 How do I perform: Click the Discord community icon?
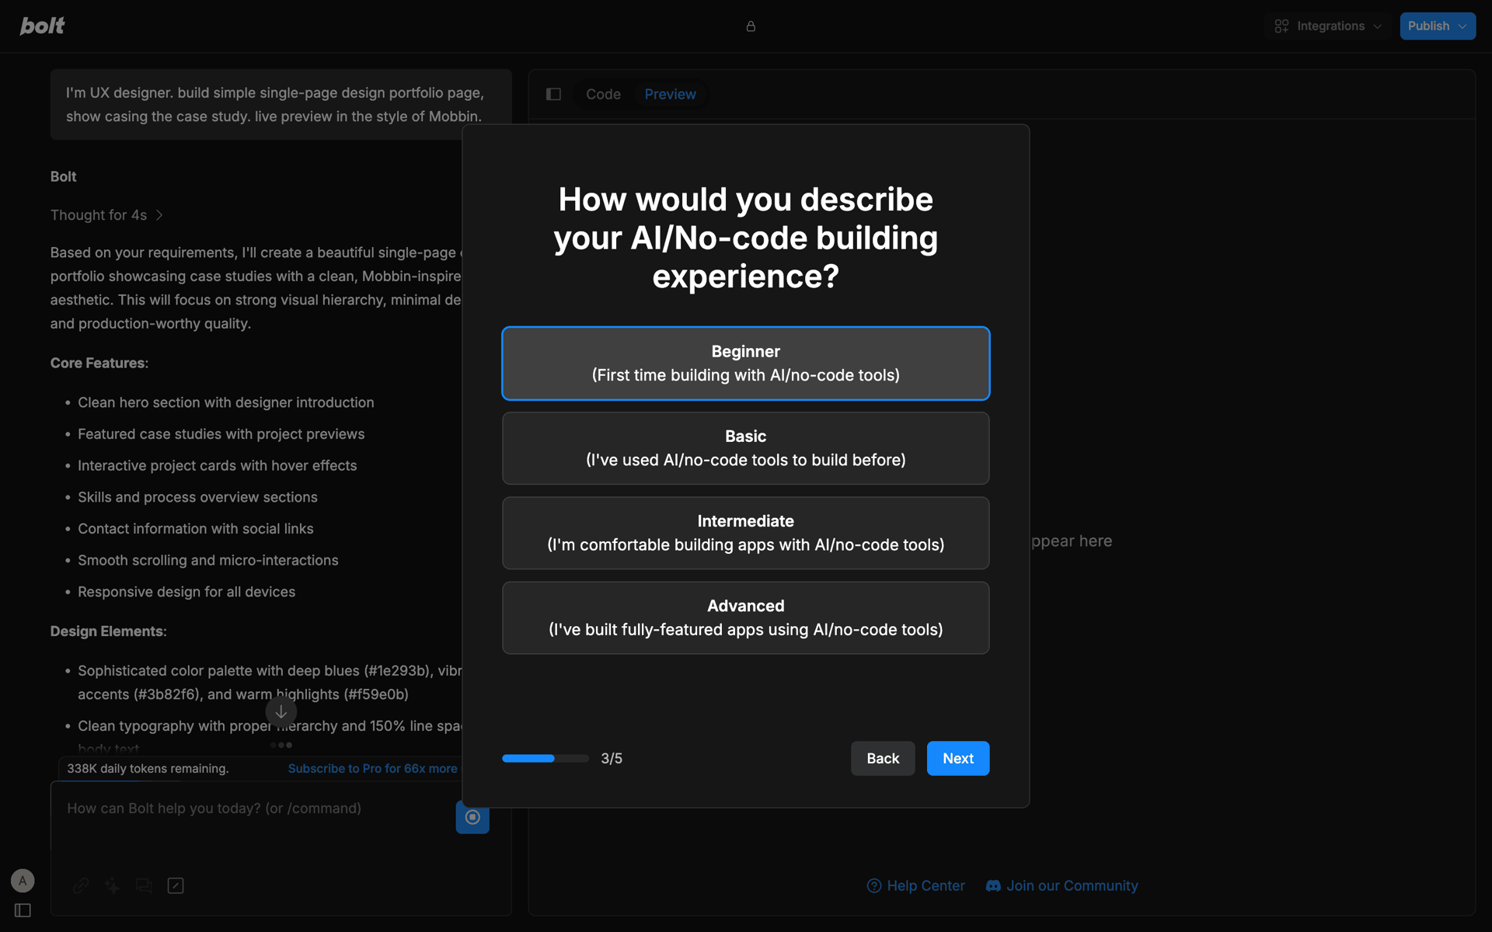(993, 886)
